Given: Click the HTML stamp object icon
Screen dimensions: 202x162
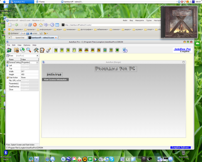Looking at the screenshot, I should [x=87, y=50].
